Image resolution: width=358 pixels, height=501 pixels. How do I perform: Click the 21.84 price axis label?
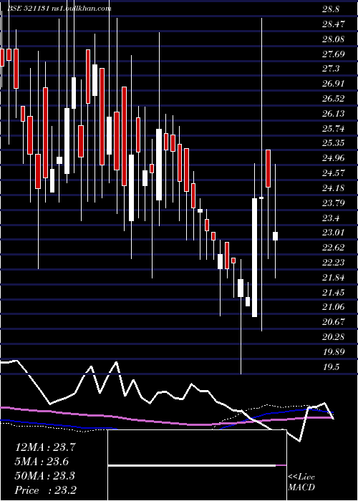(x=333, y=278)
